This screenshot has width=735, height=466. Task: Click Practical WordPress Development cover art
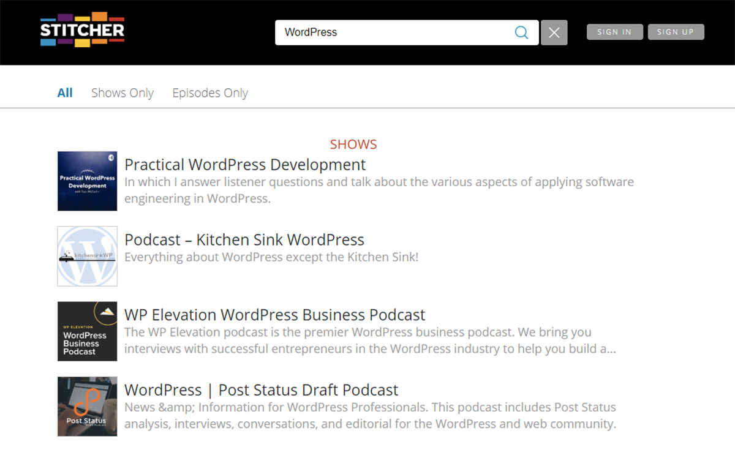88,181
